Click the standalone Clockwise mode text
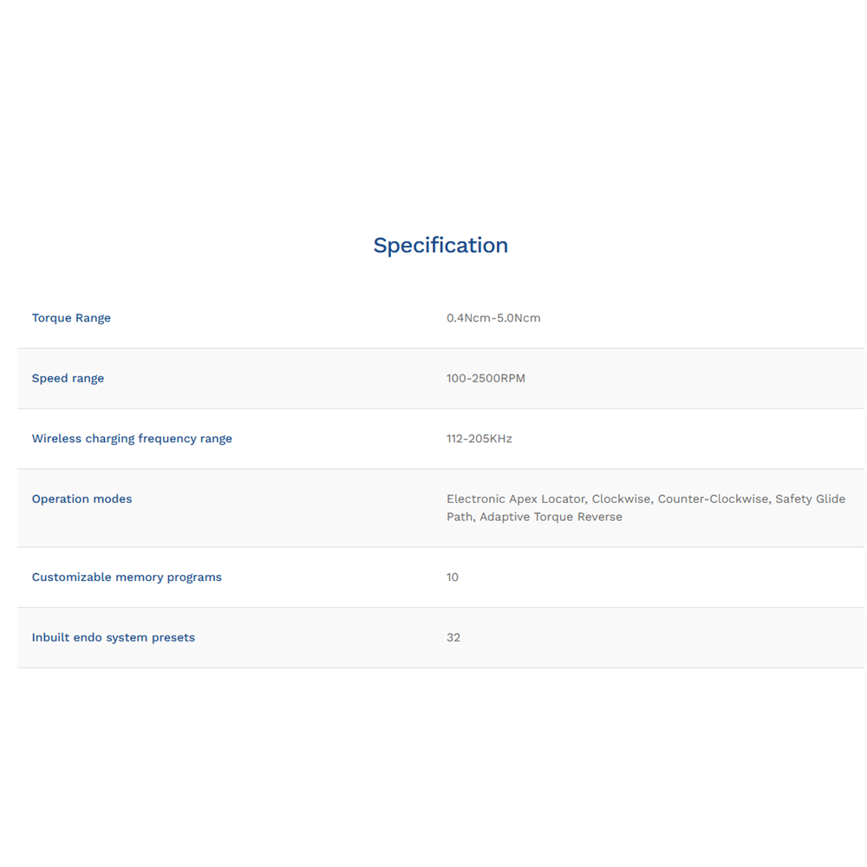Screen dimensions: 867x867 (620, 499)
